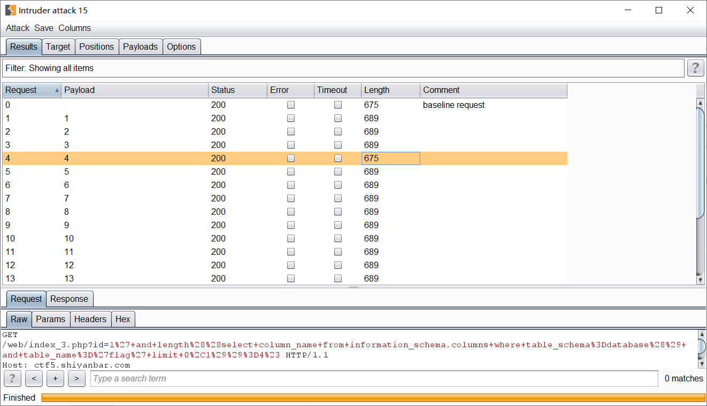
Task: Sort by the Comment column header
Action: (x=494, y=90)
